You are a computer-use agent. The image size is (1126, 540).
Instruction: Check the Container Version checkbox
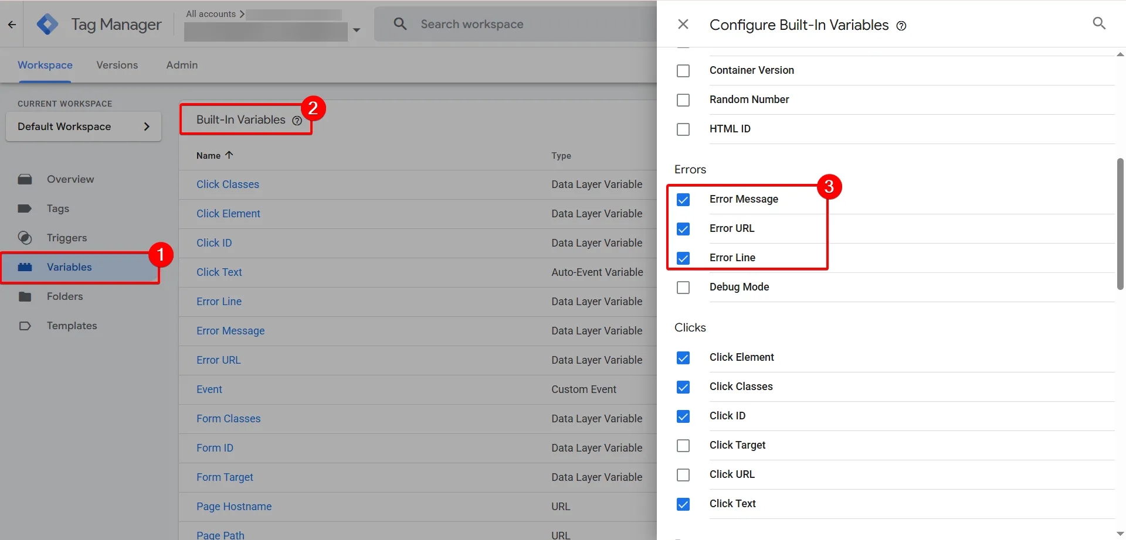point(683,71)
